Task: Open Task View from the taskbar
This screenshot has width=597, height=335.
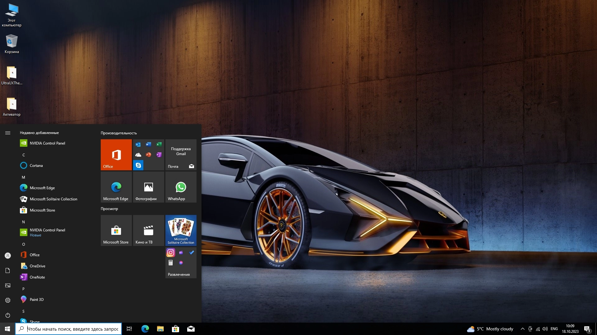Action: (x=129, y=329)
